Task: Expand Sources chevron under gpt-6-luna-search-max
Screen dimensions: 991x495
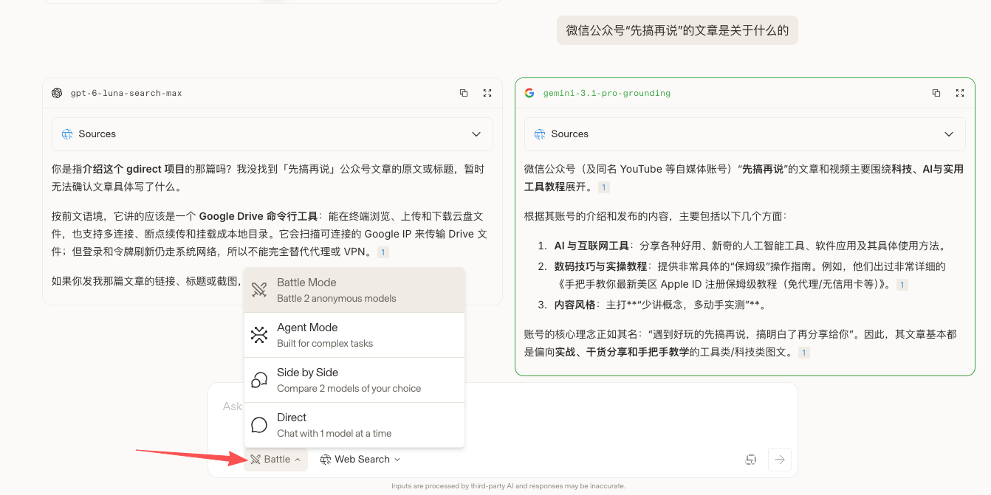Action: pos(476,134)
